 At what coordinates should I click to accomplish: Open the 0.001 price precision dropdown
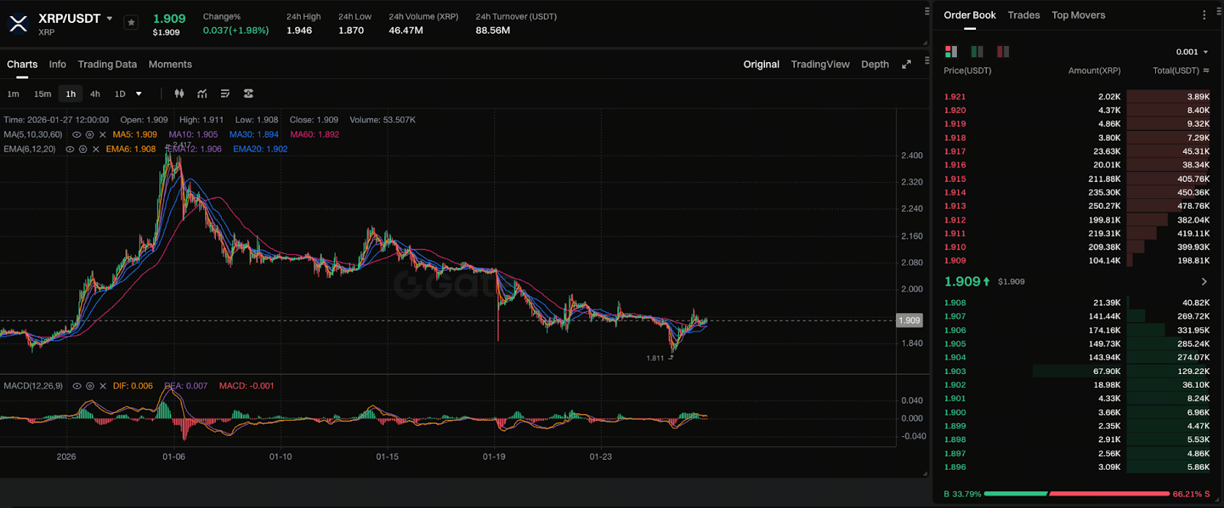tap(1192, 52)
